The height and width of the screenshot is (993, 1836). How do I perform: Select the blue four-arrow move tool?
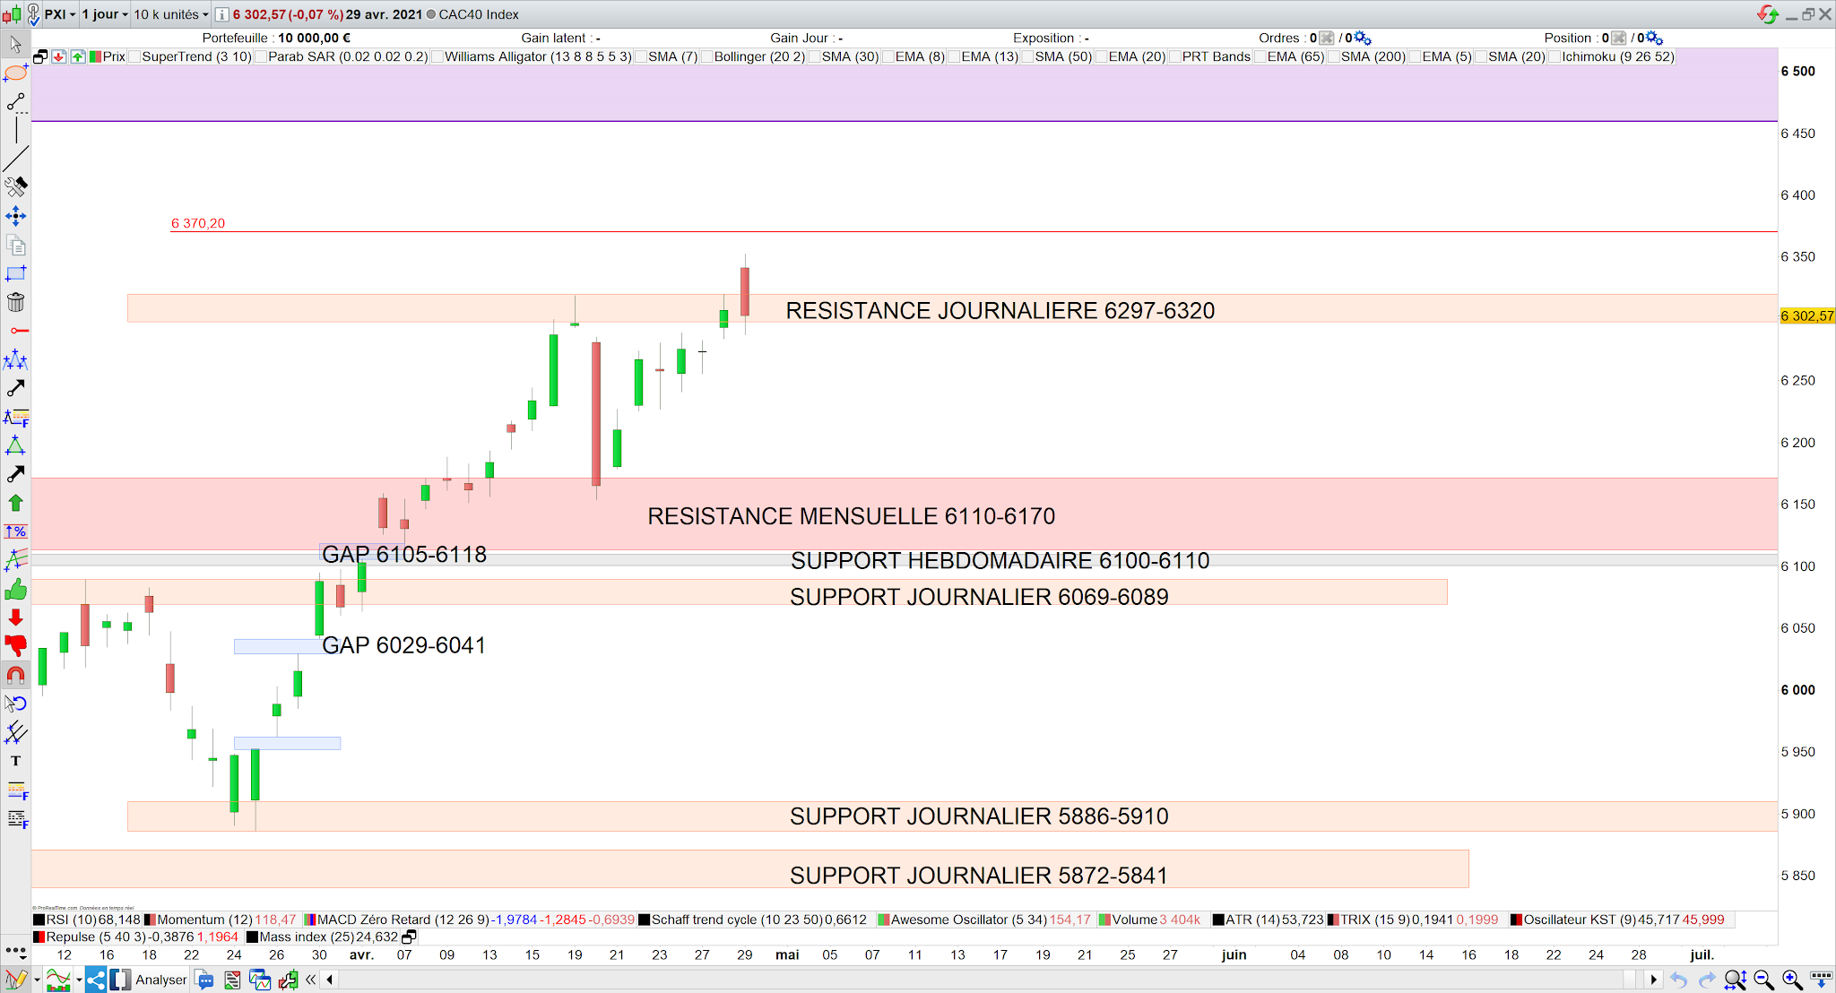tap(15, 216)
